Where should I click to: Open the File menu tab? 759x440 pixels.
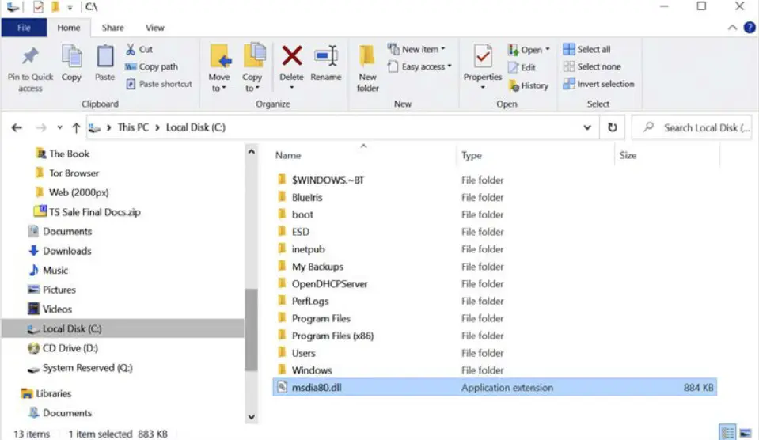(x=24, y=28)
